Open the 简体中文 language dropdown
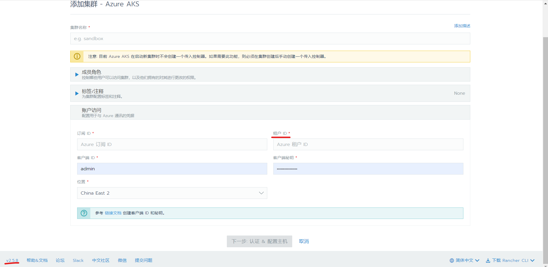The width and height of the screenshot is (548, 267). click(x=464, y=260)
